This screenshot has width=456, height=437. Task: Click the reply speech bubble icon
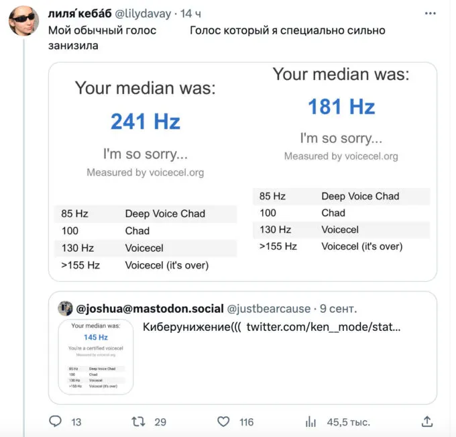[x=56, y=422]
